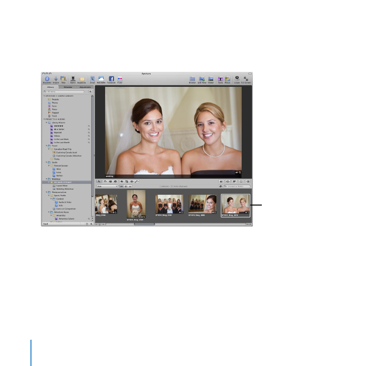Select the Rotate tool in tool strip

tap(105, 182)
